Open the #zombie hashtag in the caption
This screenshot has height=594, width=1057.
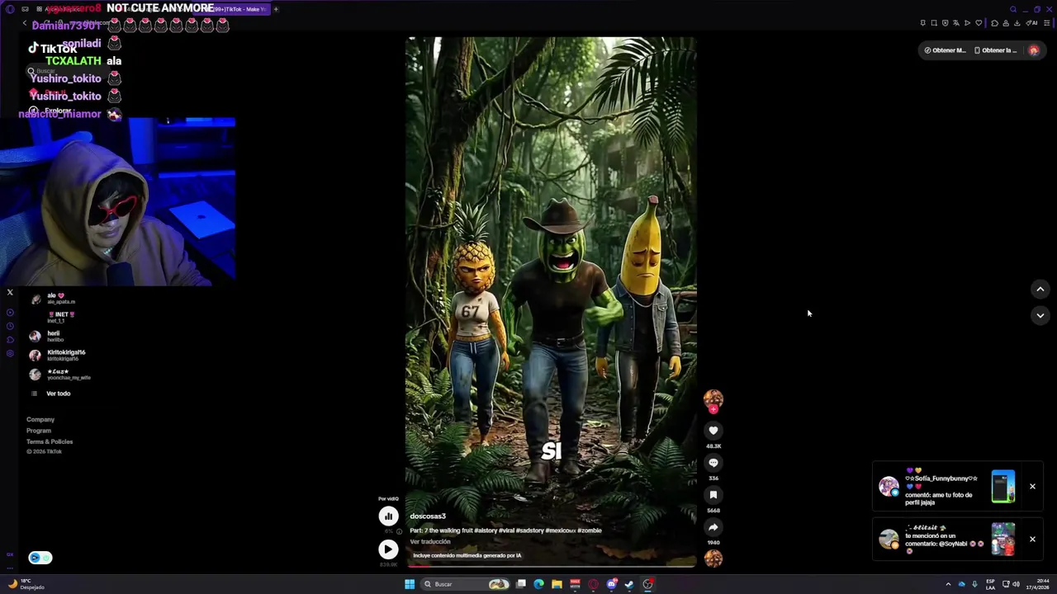[590, 530]
